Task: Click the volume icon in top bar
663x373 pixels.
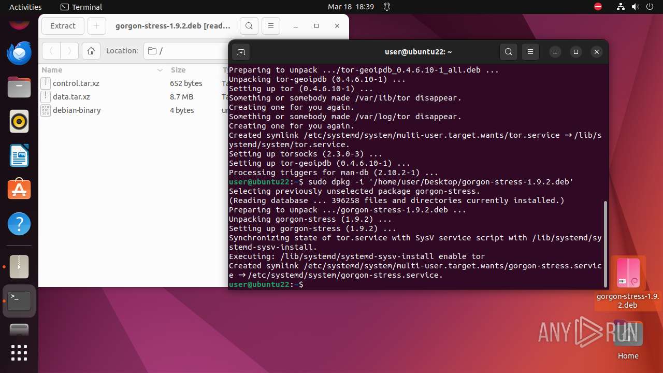Action: (636, 7)
